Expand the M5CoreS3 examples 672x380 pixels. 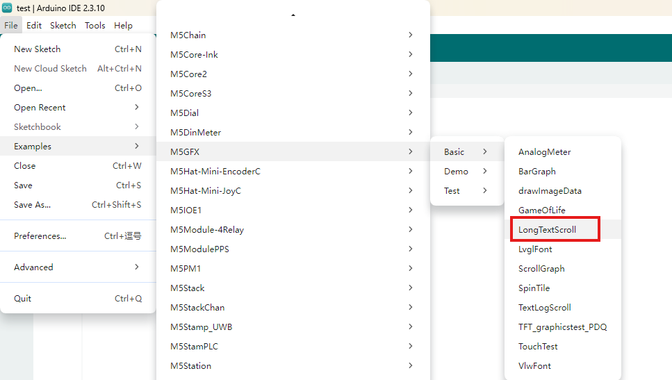[x=293, y=93]
